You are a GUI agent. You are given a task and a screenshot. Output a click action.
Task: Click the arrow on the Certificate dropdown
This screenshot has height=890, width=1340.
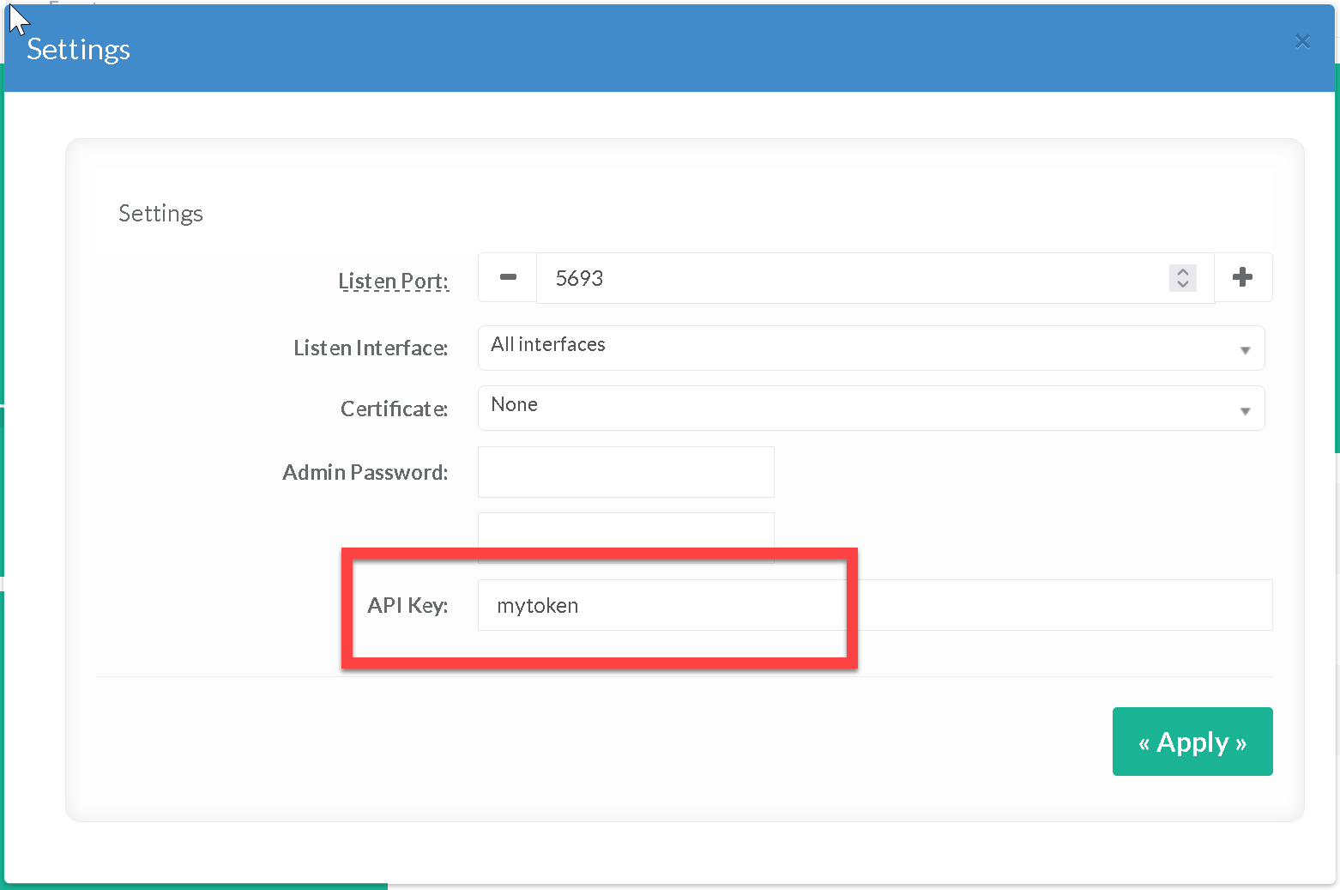pyautogui.click(x=1245, y=411)
